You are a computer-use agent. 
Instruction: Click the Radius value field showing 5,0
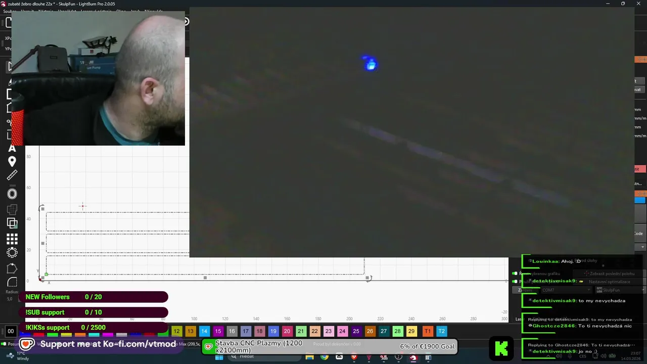tap(10, 299)
